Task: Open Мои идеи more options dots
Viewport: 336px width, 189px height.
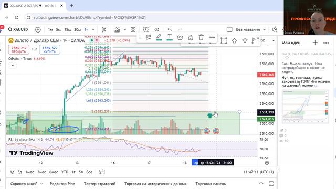Action: point(326,43)
